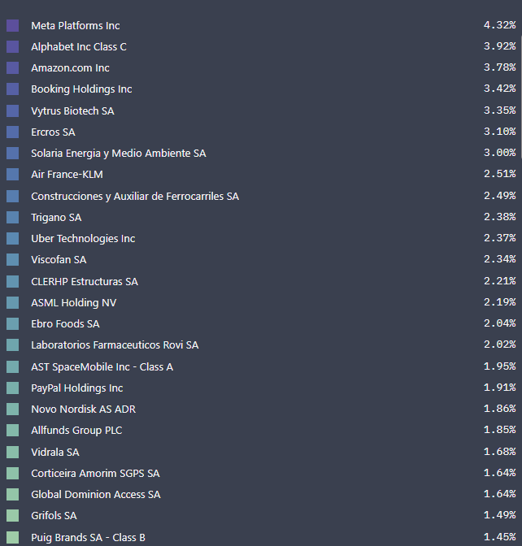Click the Vytrus Biotech SA color swatch
This screenshot has width=522, height=546.
click(12, 111)
